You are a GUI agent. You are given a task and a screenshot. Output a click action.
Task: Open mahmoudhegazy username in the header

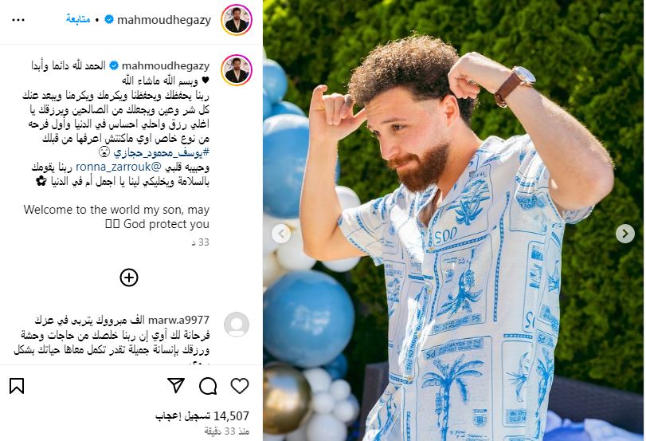(164, 20)
